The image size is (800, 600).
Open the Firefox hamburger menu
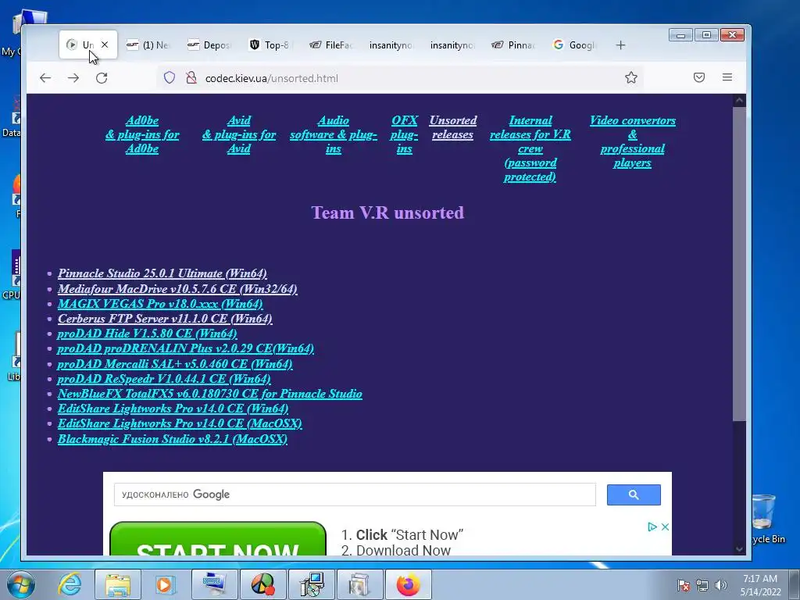pyautogui.click(x=727, y=77)
